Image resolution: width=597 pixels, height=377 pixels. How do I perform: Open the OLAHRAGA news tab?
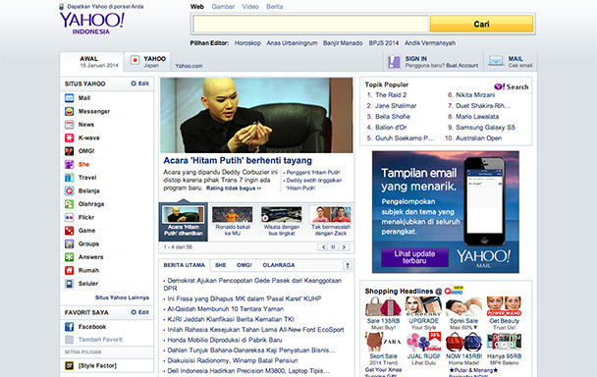[279, 265]
